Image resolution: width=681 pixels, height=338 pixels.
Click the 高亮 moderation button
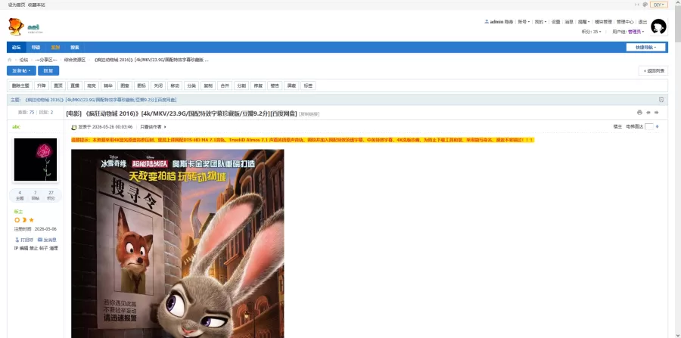[x=91, y=86]
